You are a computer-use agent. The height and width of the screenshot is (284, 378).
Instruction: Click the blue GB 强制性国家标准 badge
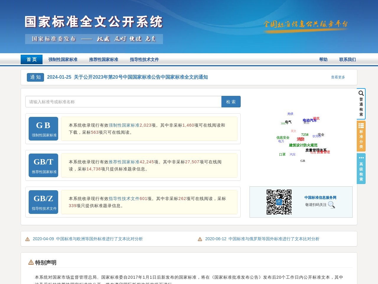[43, 128]
